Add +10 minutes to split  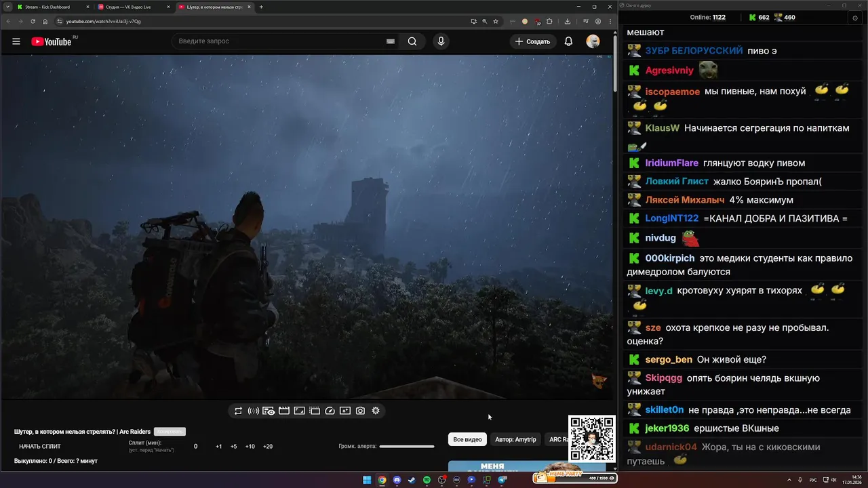pos(250,447)
